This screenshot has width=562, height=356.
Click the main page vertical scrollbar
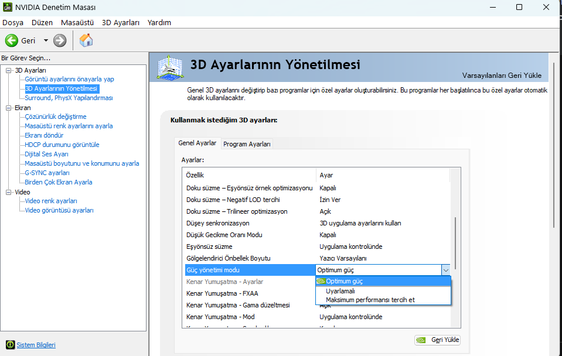pyautogui.click(x=554, y=146)
